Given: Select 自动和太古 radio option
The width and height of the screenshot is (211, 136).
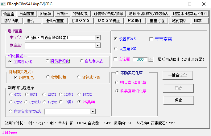Looking at the screenshot, I should [x=81, y=61].
